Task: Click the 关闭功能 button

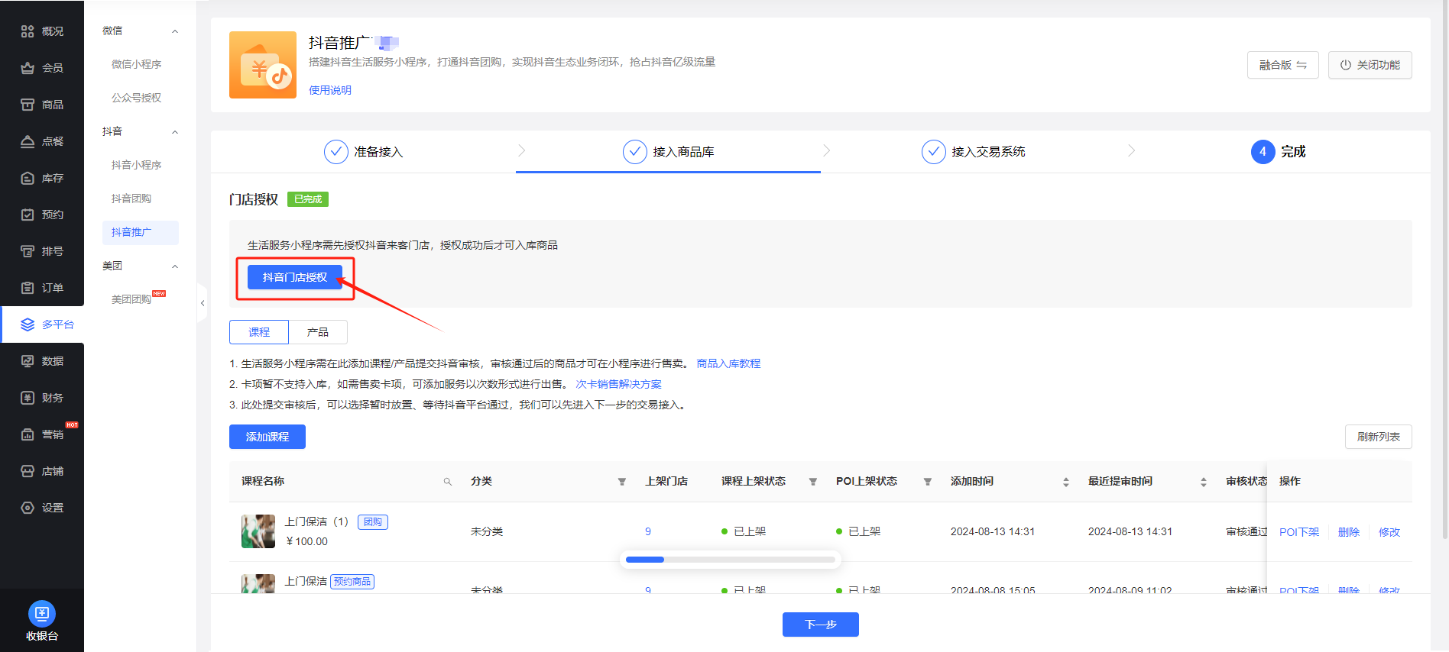Action: pos(1370,65)
